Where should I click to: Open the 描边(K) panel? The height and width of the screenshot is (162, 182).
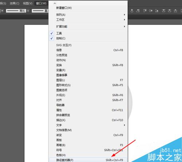88,120
